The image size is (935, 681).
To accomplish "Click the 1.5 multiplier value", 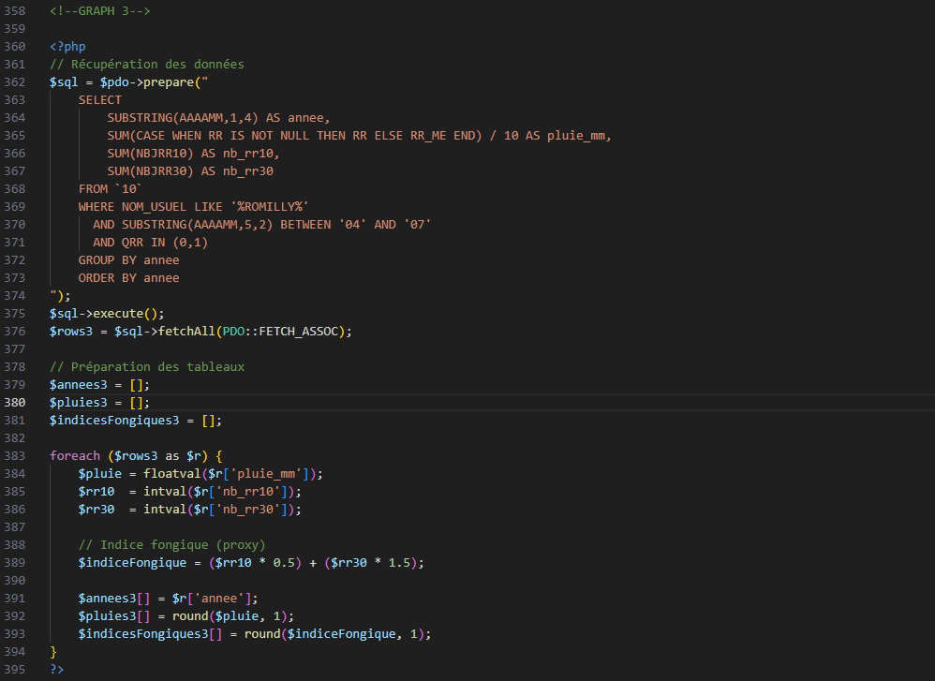I will 398,562.
